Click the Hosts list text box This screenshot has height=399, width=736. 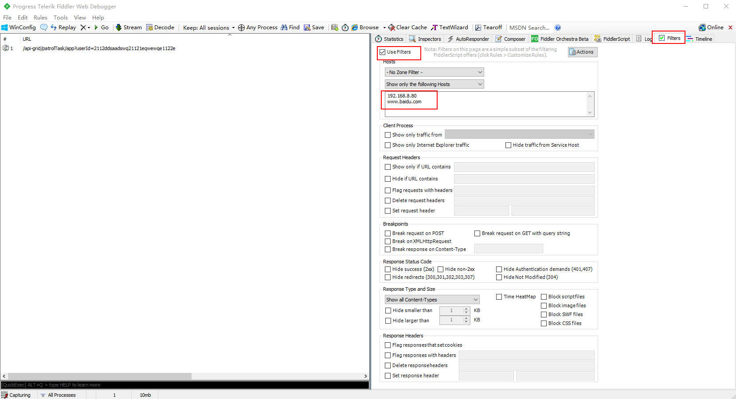pyautogui.click(x=489, y=104)
